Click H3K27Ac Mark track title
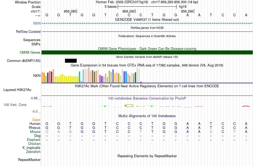The image size is (253, 166). [x=147, y=86]
